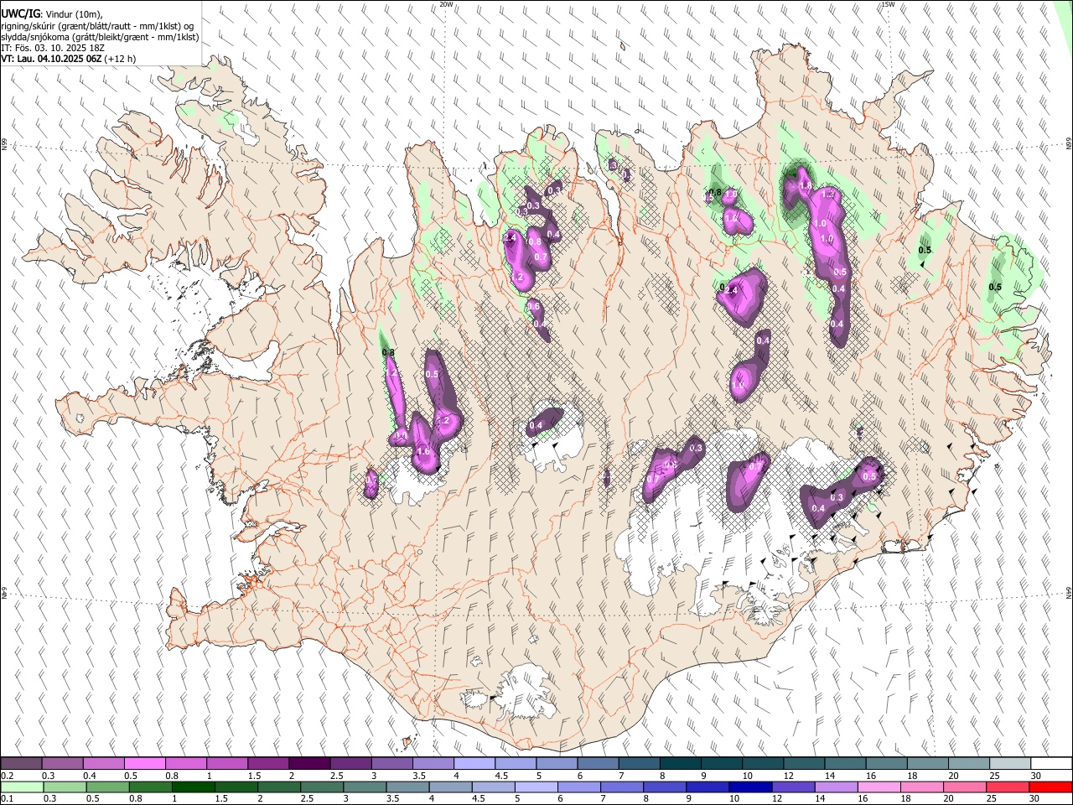
Task: Pick the 0.4–0.5 swatch in upper legend
Action: coord(103,763)
